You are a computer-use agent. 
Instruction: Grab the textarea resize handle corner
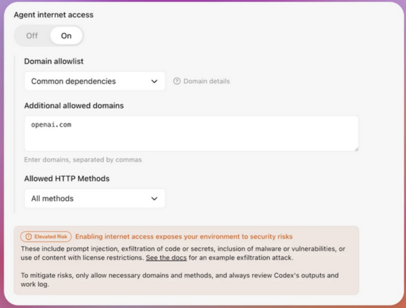(356, 149)
